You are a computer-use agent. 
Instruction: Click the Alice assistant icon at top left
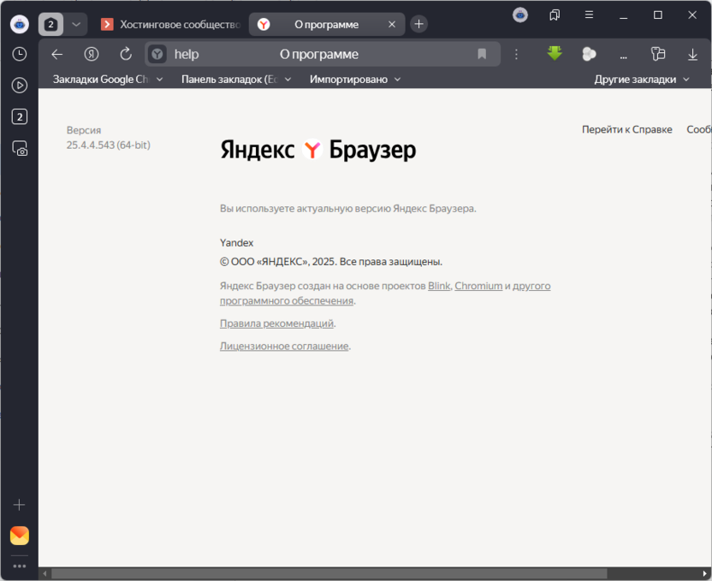pyautogui.click(x=20, y=24)
